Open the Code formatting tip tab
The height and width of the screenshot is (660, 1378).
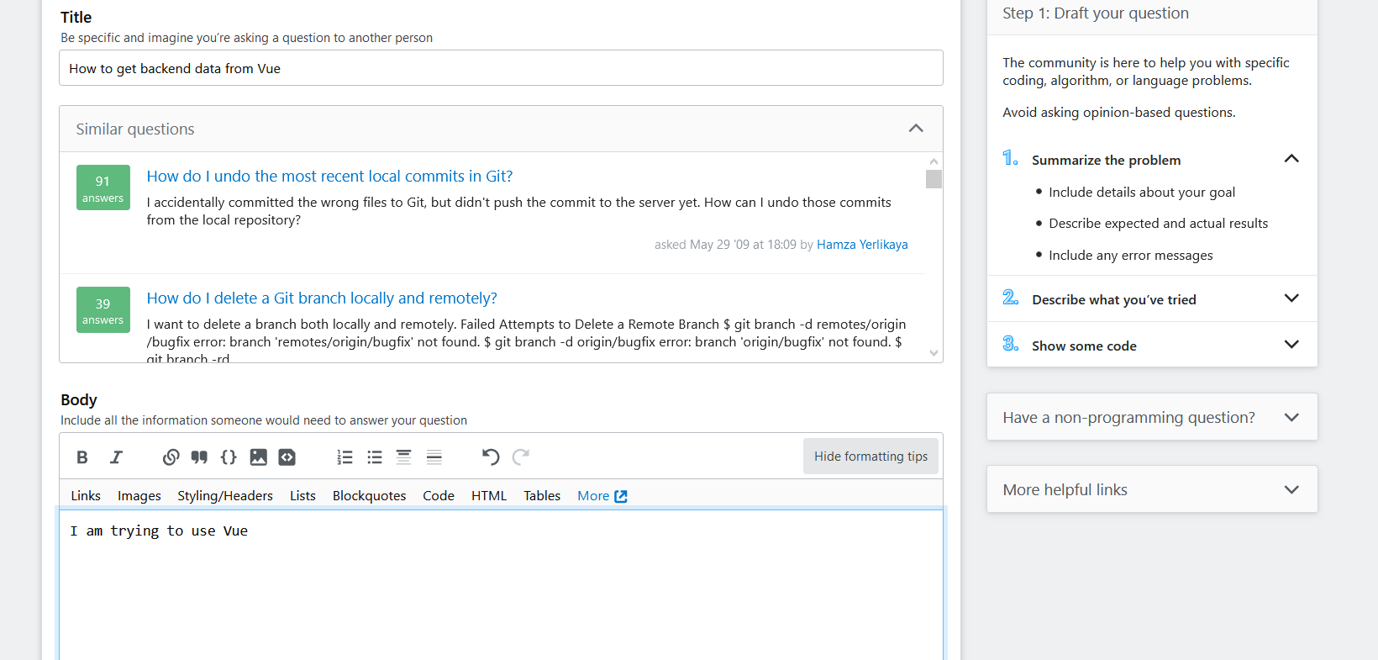(x=439, y=496)
